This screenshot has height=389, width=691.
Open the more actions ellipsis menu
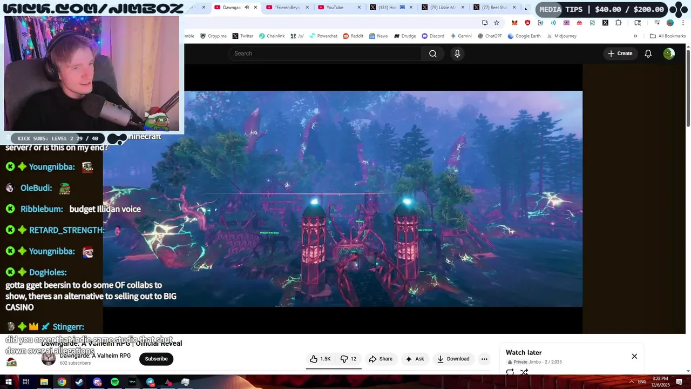click(x=484, y=359)
